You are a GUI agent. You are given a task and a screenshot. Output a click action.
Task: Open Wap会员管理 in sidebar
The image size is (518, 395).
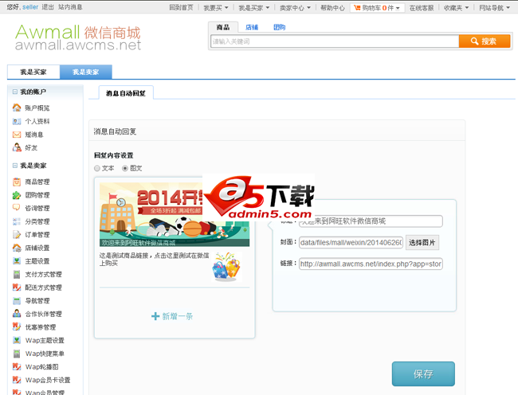45,393
